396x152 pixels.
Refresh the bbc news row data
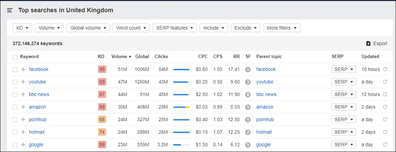coord(385,94)
